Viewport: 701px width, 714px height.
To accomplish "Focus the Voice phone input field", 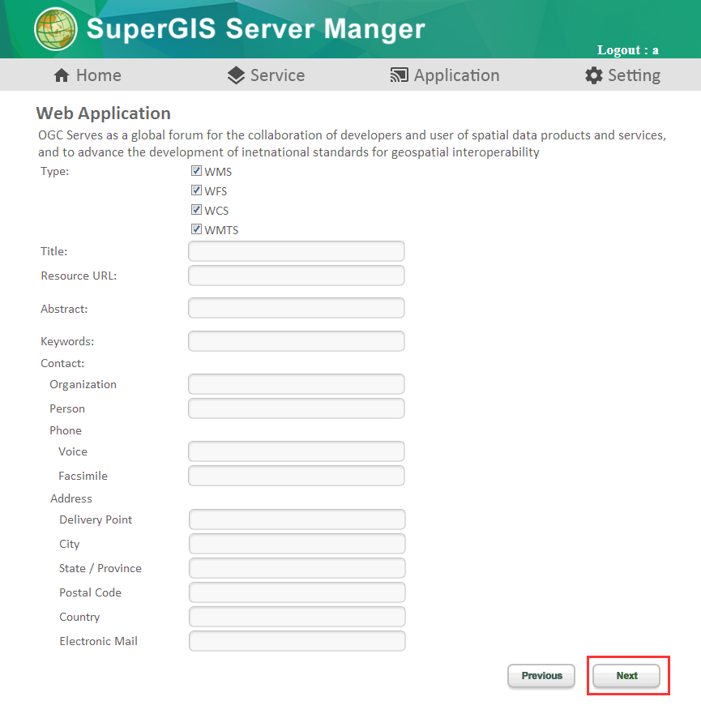I will point(297,451).
